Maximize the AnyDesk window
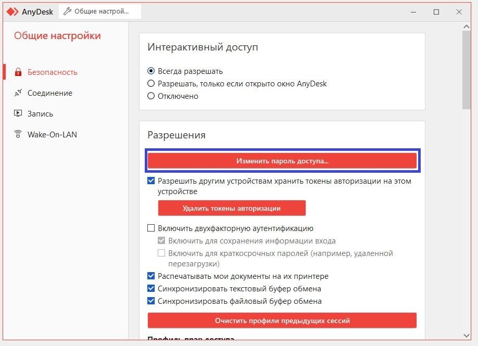The height and width of the screenshot is (346, 478). coord(436,12)
